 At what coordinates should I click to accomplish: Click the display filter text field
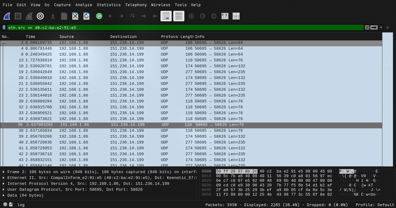[186, 27]
